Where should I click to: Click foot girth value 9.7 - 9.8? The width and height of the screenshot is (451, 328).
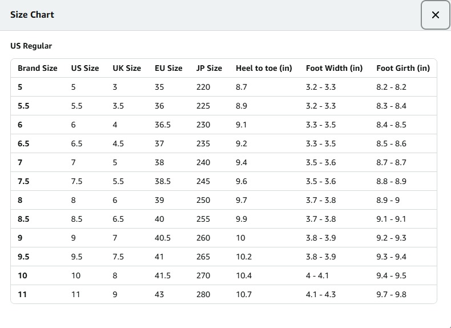pos(391,295)
